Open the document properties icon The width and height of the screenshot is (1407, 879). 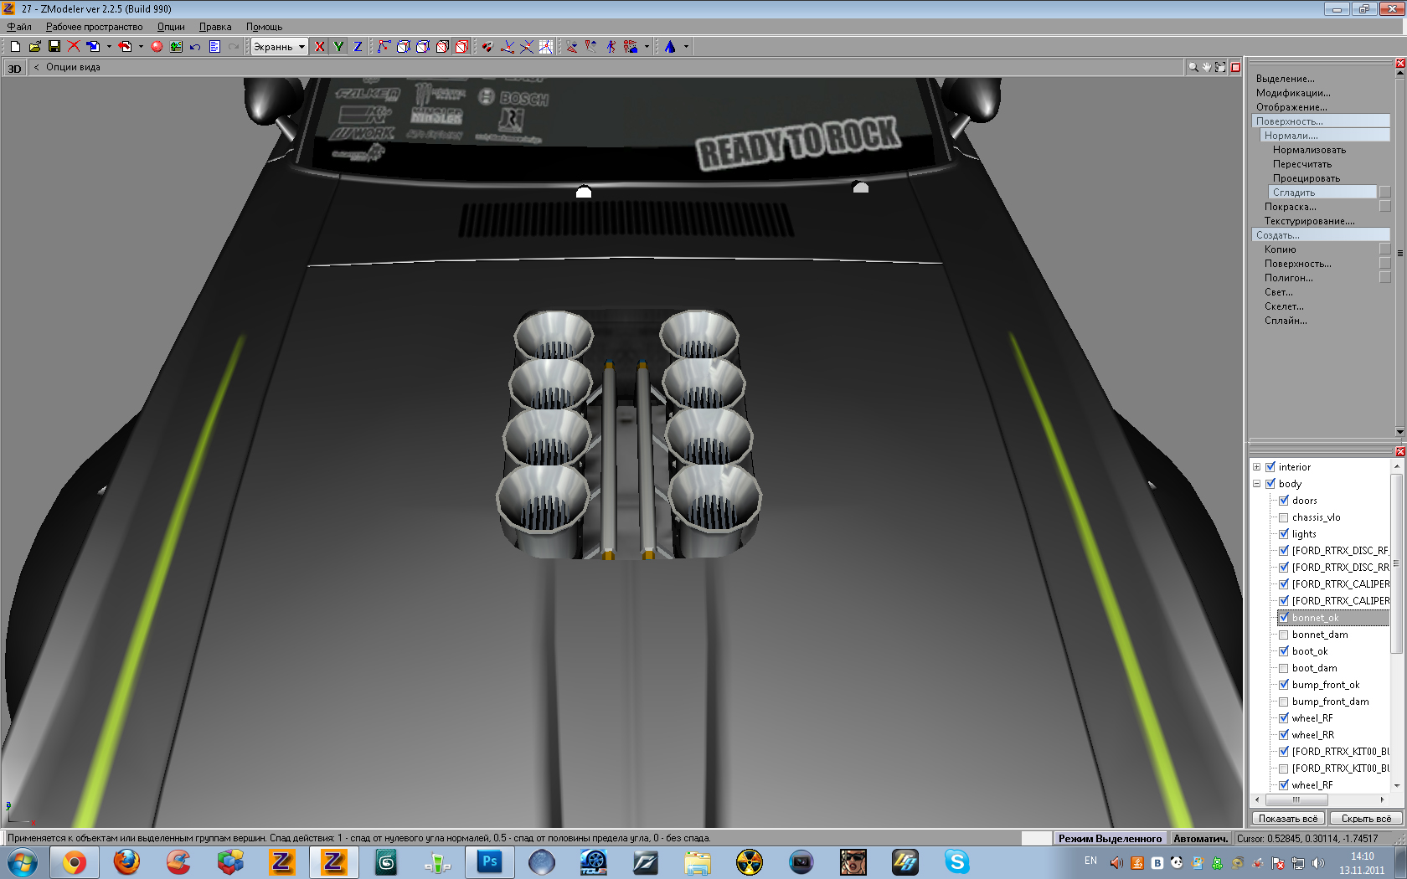point(214,47)
